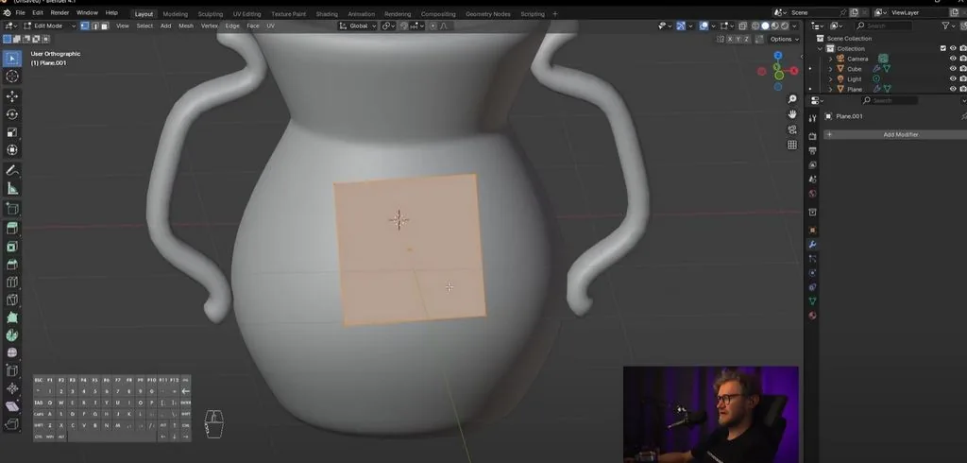Open the Output properties tab
Image resolution: width=967 pixels, height=463 pixels.
click(812, 150)
